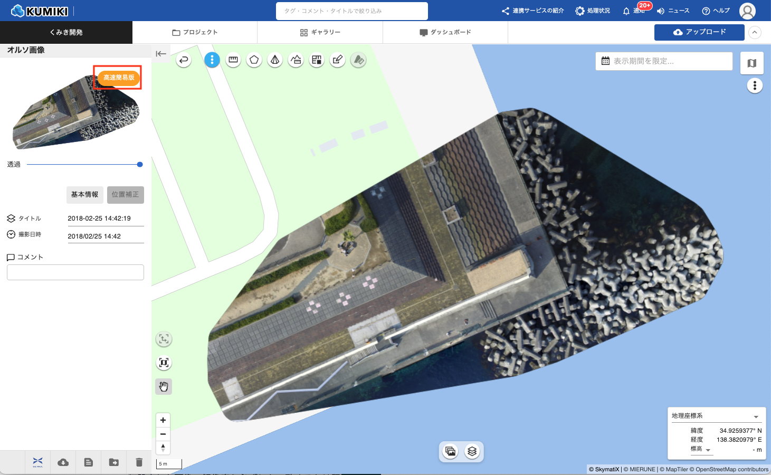Click the move-to-folder icon
The width and height of the screenshot is (771, 475).
pyautogui.click(x=114, y=462)
